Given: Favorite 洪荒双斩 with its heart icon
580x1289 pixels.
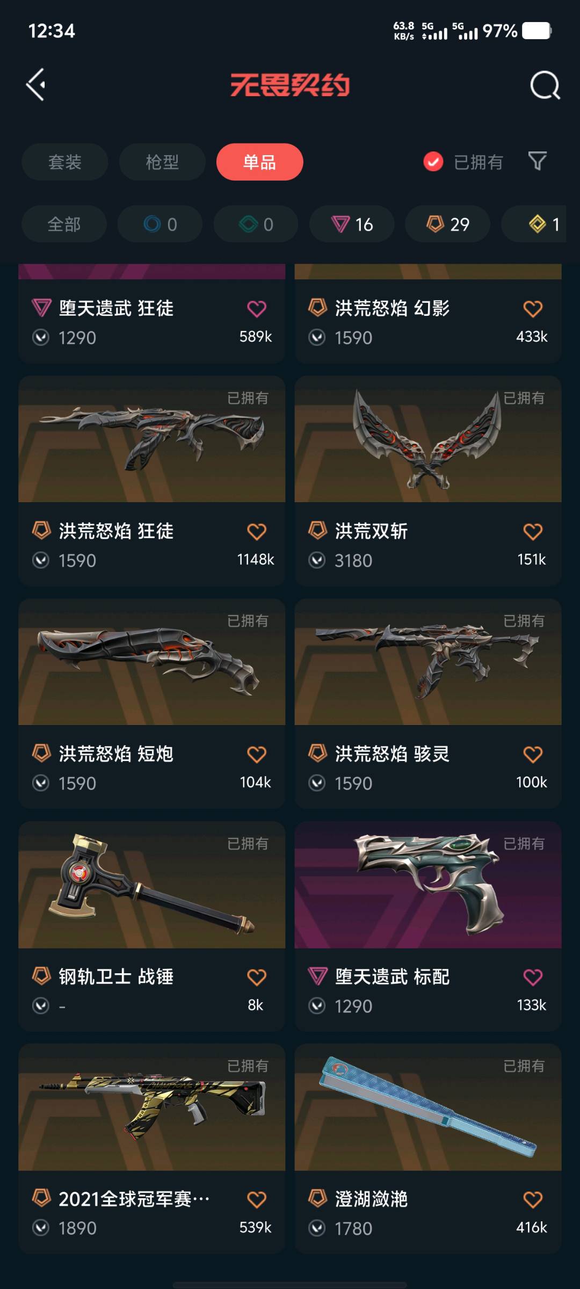Looking at the screenshot, I should tap(533, 532).
